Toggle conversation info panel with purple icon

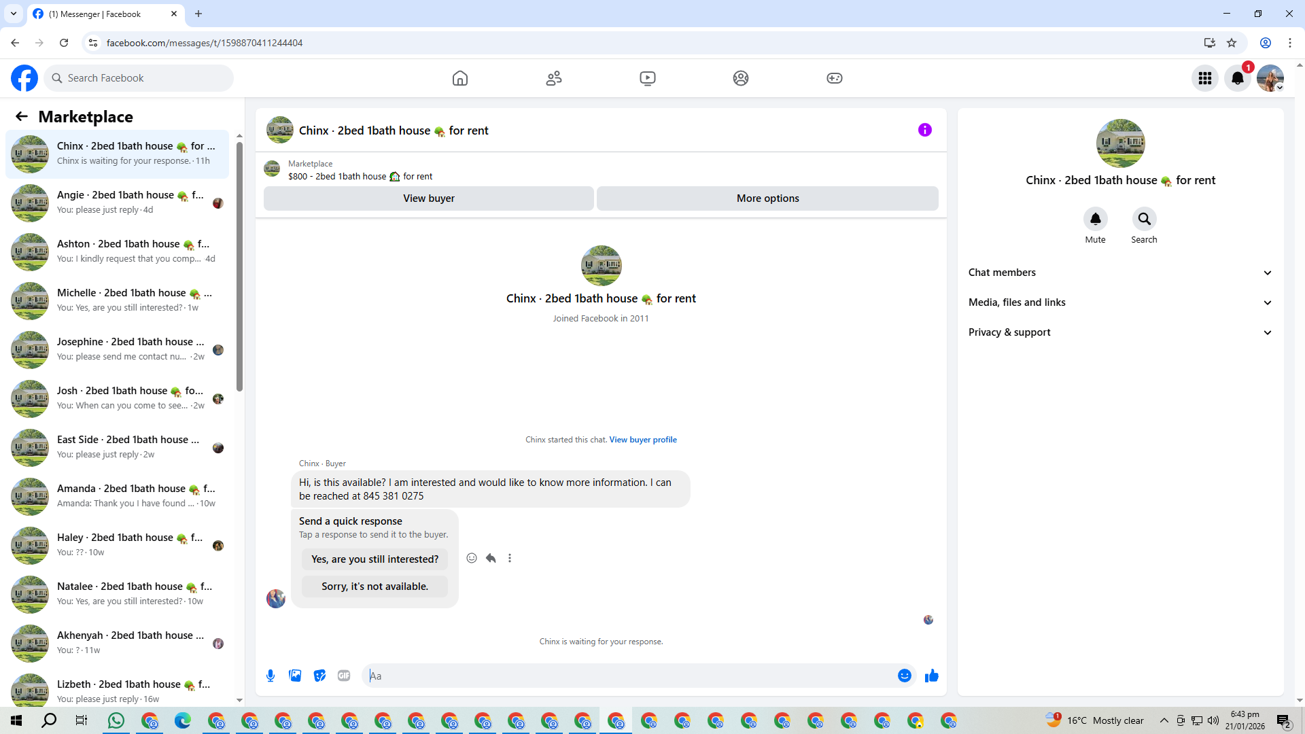point(924,130)
